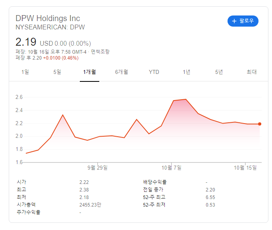Image resolution: width=272 pixels, height=230 pixels.
Task: Click the 10월 15일 axis label
Action: click(x=245, y=168)
